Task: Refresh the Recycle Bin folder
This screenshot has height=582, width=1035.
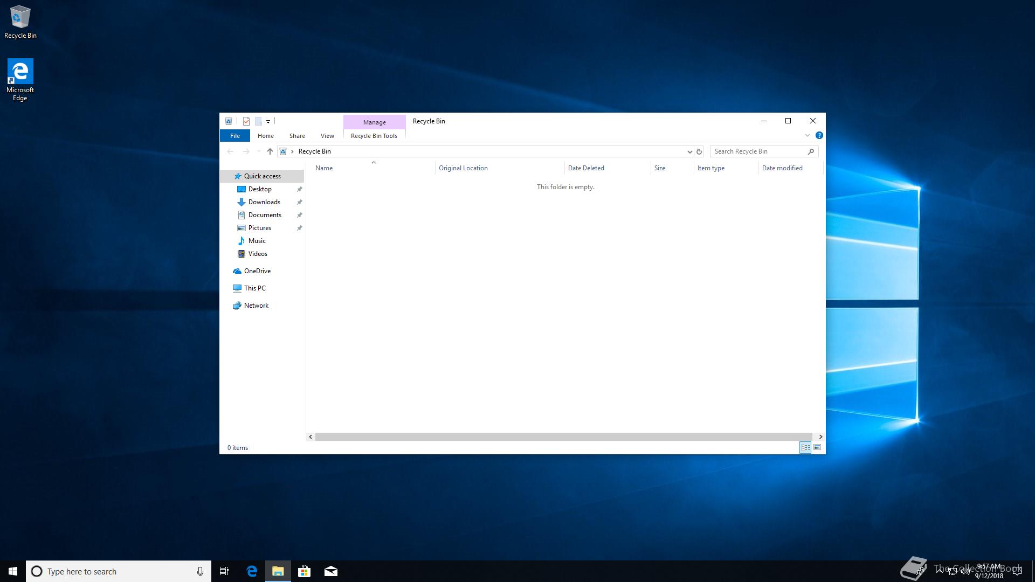Action: click(x=699, y=151)
